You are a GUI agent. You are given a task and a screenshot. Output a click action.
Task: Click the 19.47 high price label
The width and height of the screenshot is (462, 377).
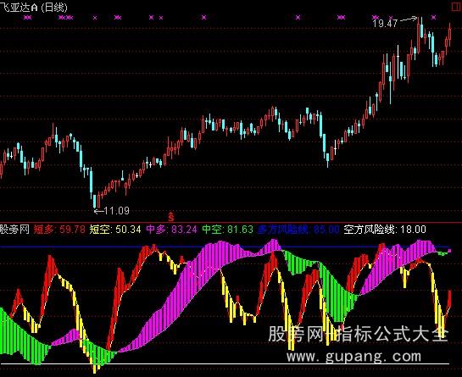385,23
